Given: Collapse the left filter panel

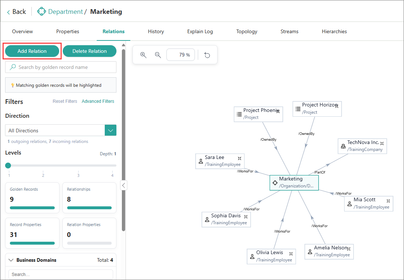Looking at the screenshot, I should point(123,186).
